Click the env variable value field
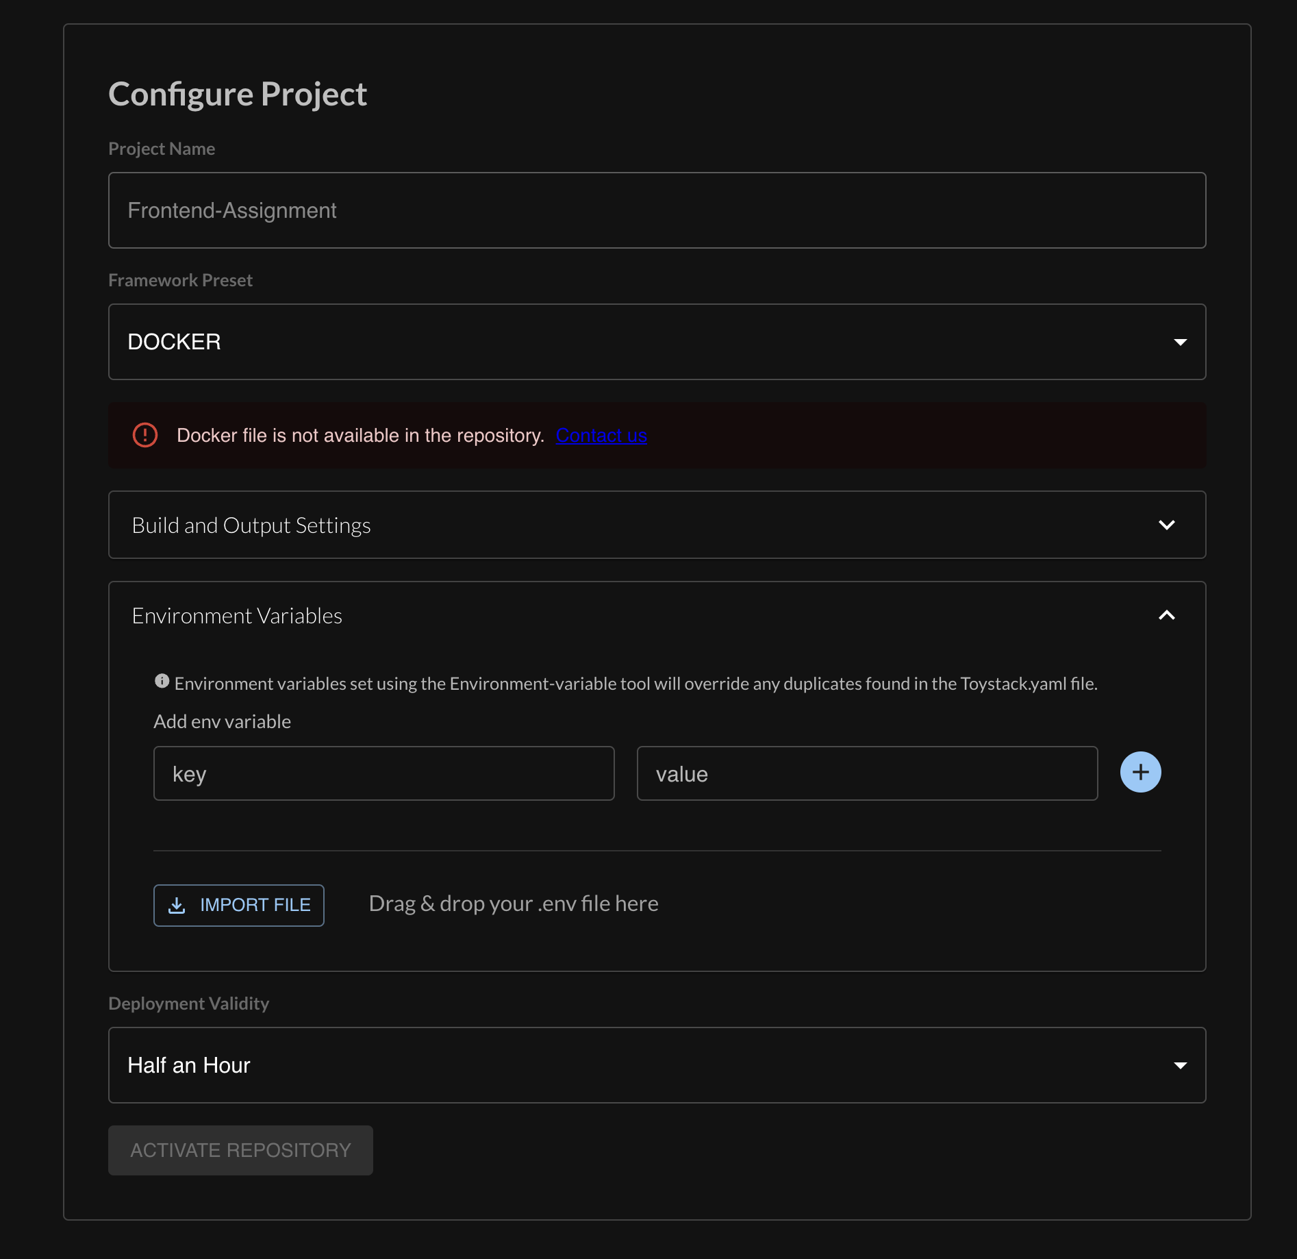This screenshot has width=1297, height=1259. click(x=867, y=773)
